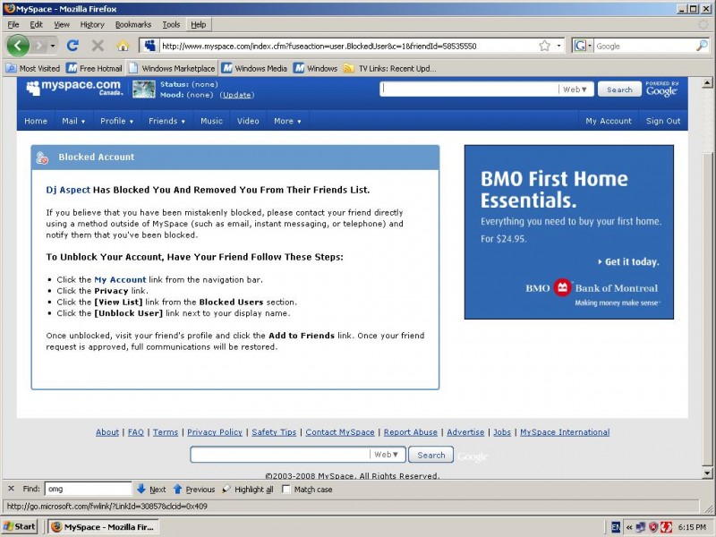
Task: Click the myspace.com logo
Action: 74,88
